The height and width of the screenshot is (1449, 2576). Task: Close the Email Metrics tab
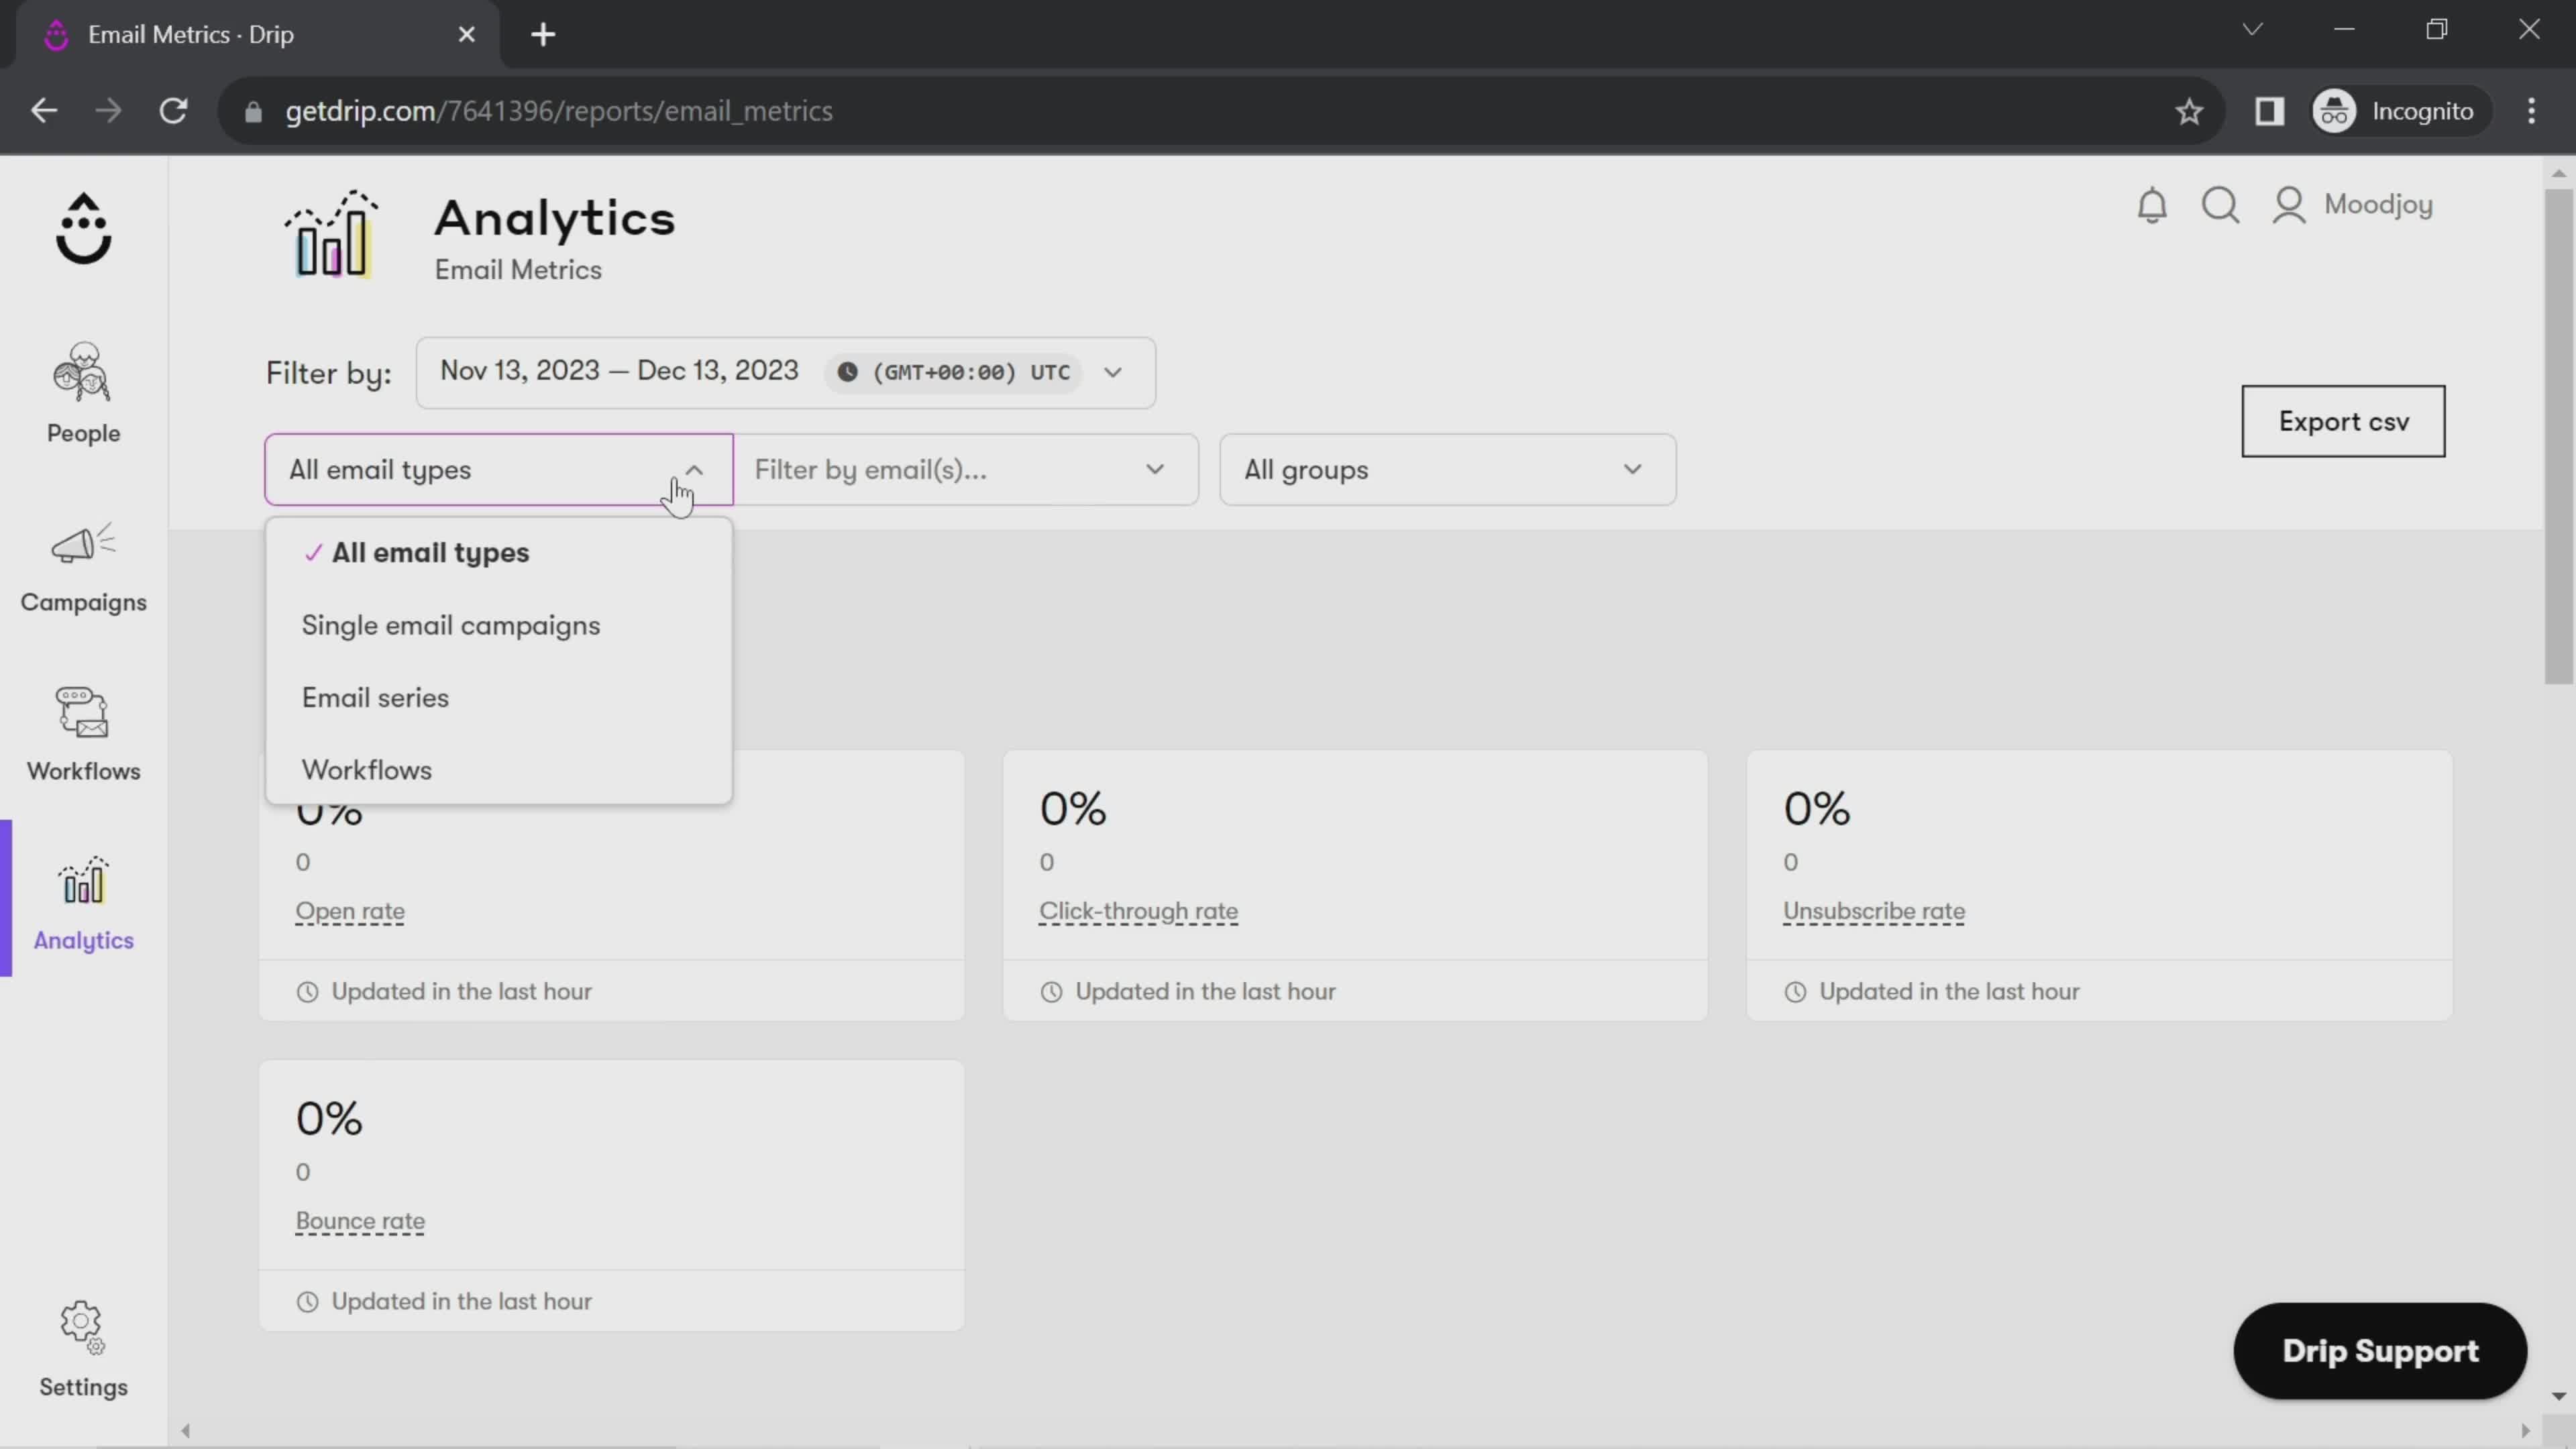(x=466, y=35)
